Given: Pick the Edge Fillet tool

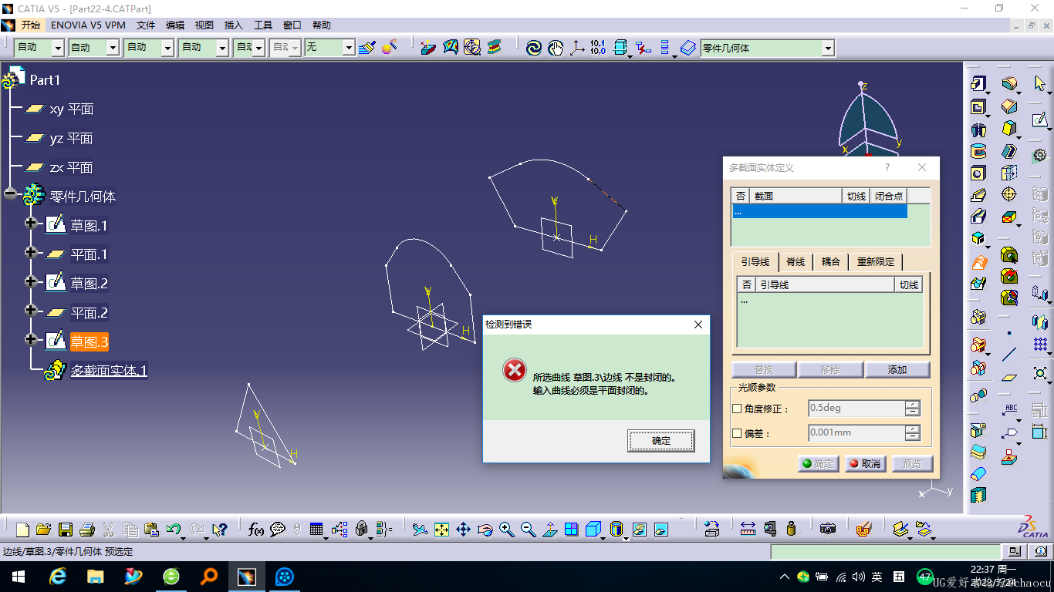Looking at the screenshot, I should click(x=1009, y=84).
